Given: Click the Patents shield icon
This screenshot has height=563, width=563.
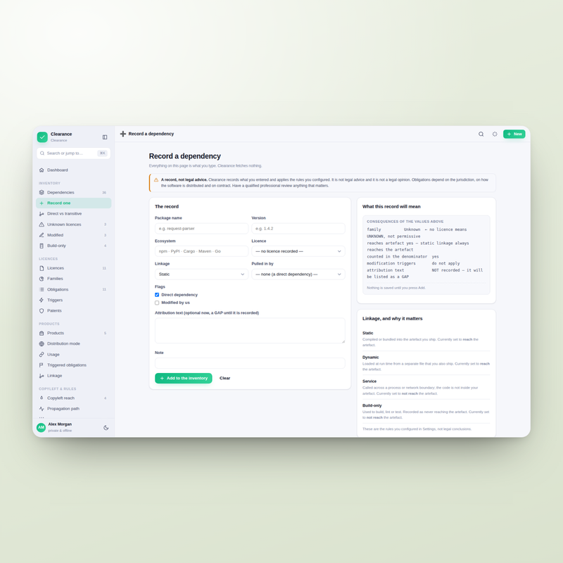Looking at the screenshot, I should click(x=42, y=310).
